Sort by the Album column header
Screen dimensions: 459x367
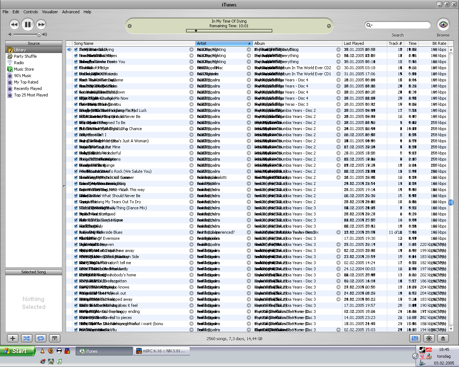297,43
